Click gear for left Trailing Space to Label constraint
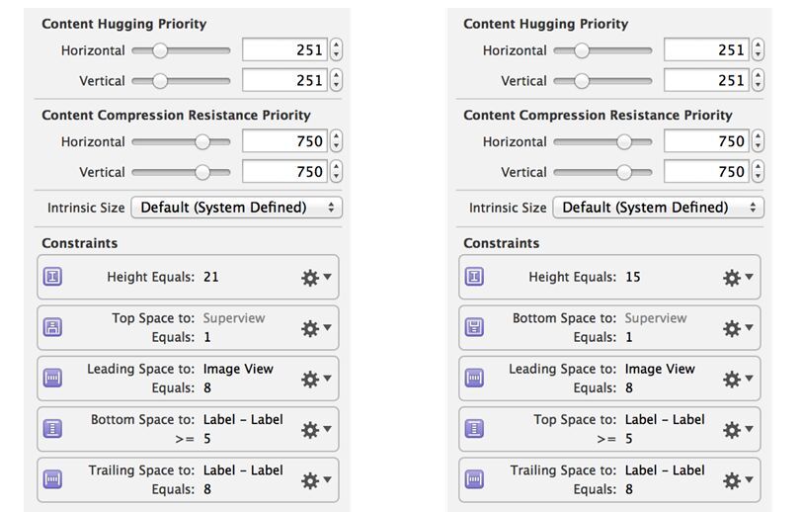Screen dimensions: 803x512 point(315,480)
